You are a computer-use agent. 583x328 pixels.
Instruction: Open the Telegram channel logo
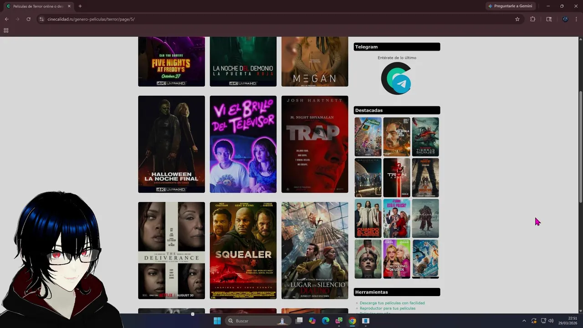(x=397, y=78)
